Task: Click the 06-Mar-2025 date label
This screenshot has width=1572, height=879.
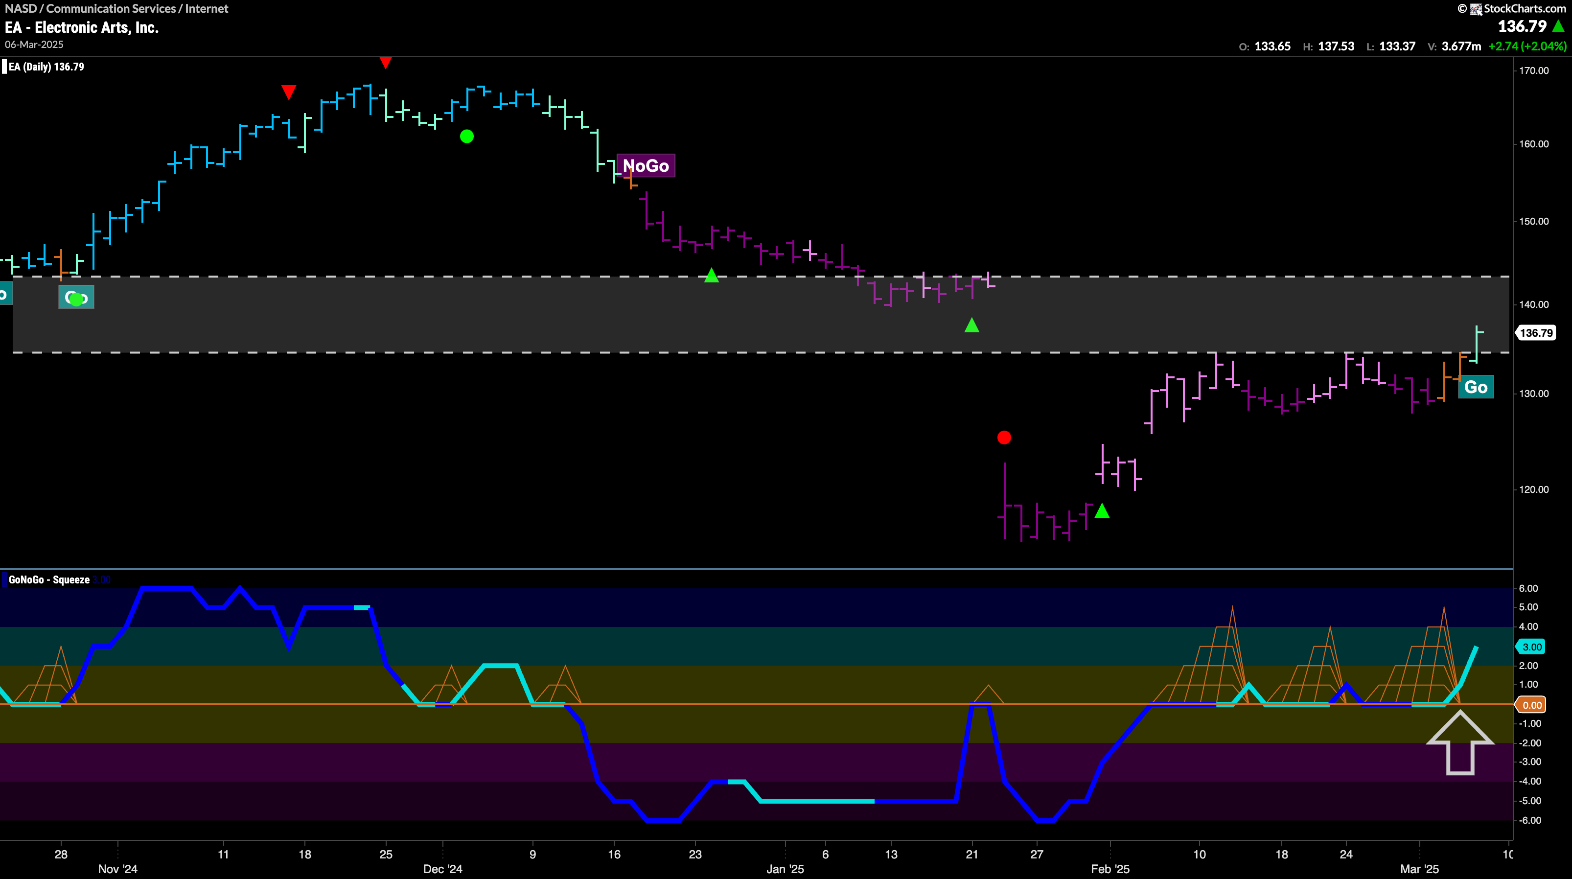Action: (x=34, y=45)
